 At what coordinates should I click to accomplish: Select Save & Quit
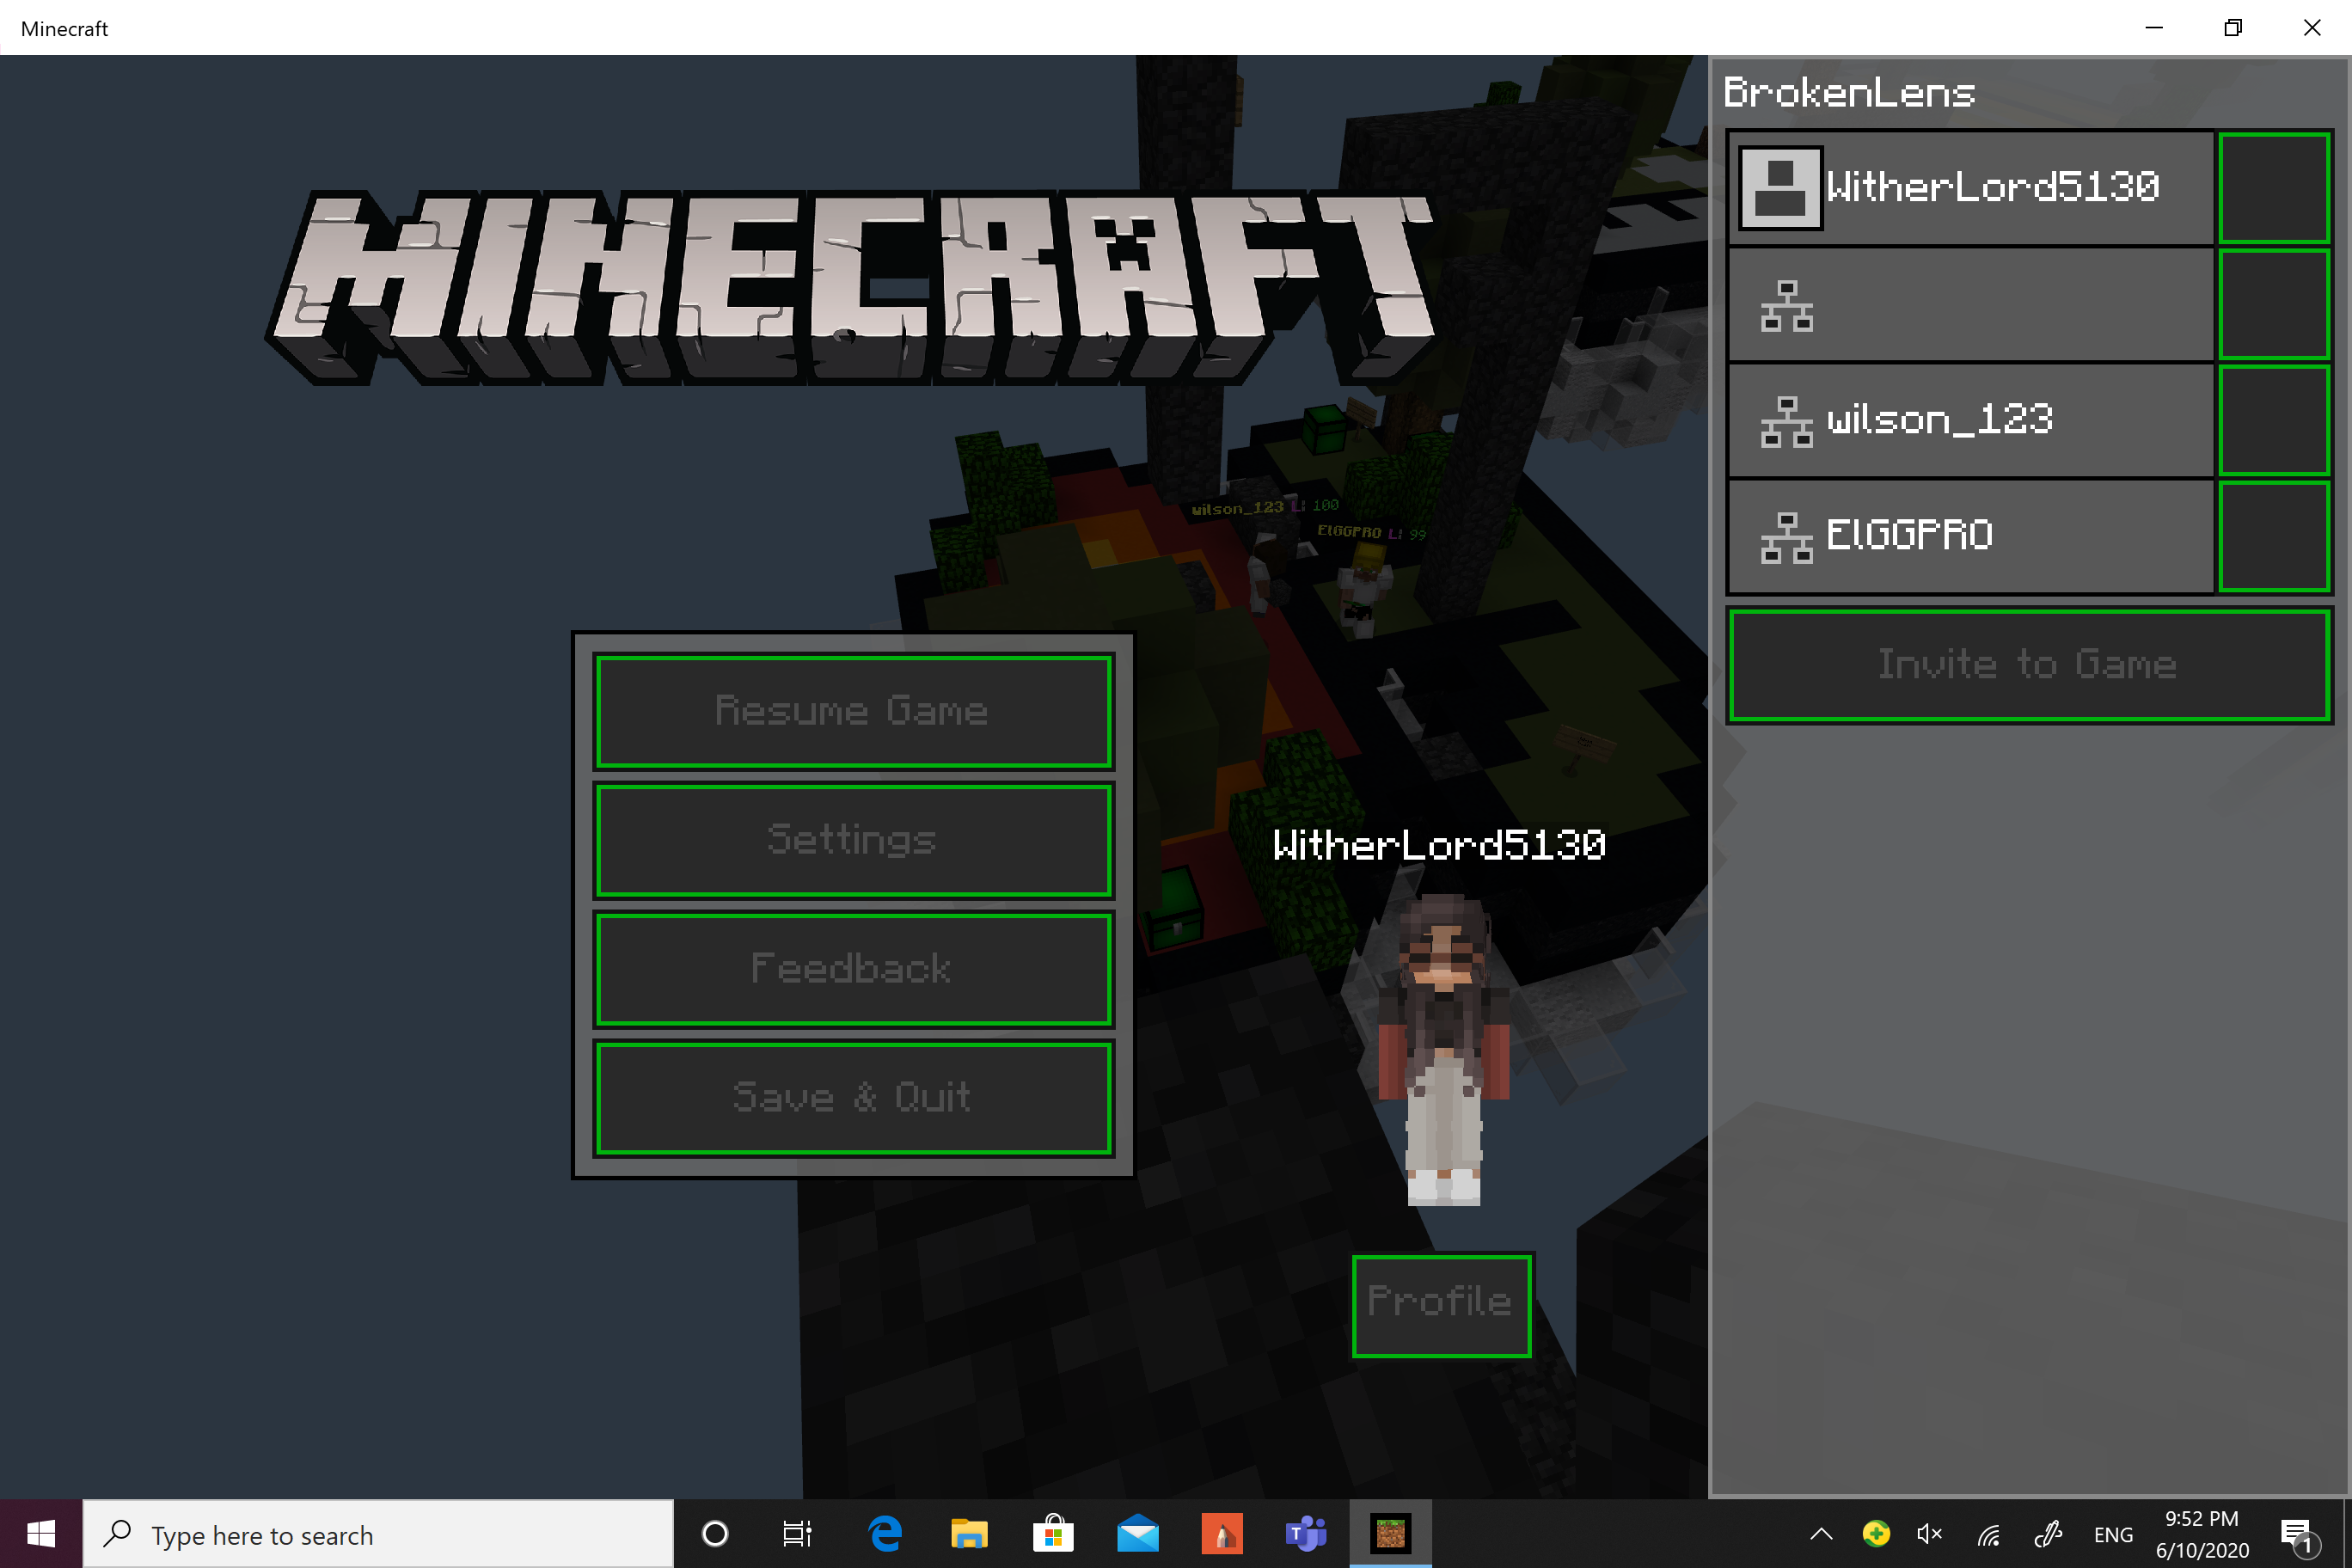pos(853,1098)
